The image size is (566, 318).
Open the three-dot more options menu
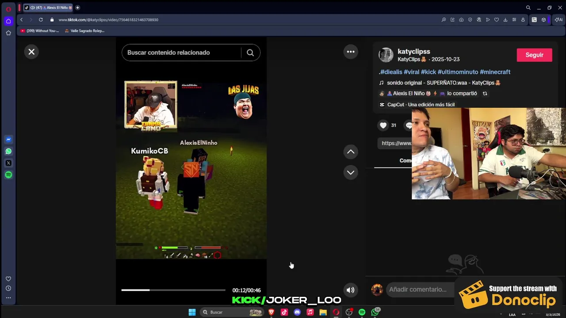coord(351,52)
